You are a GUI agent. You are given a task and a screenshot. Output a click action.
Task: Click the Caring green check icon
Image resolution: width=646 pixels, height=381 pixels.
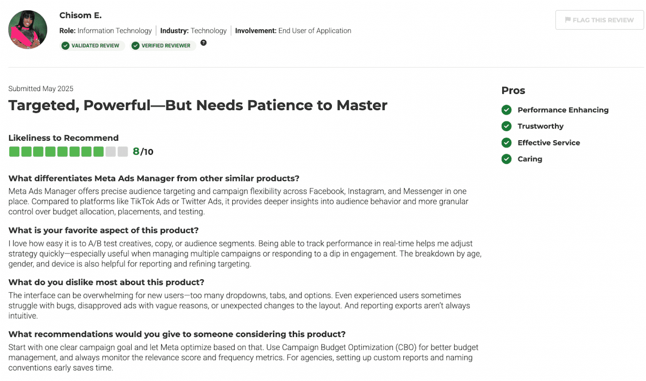click(x=506, y=159)
